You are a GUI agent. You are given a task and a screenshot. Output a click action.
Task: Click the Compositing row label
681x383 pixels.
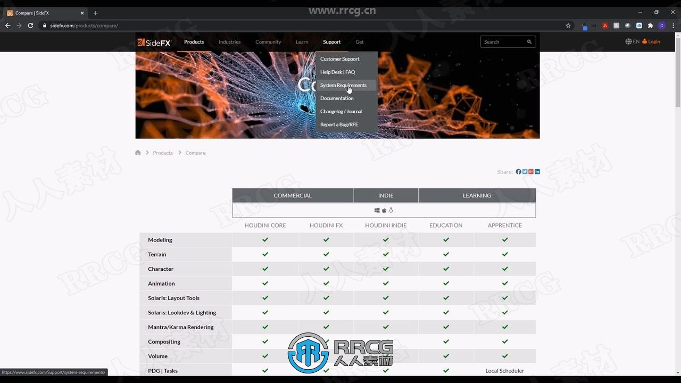[x=164, y=342]
